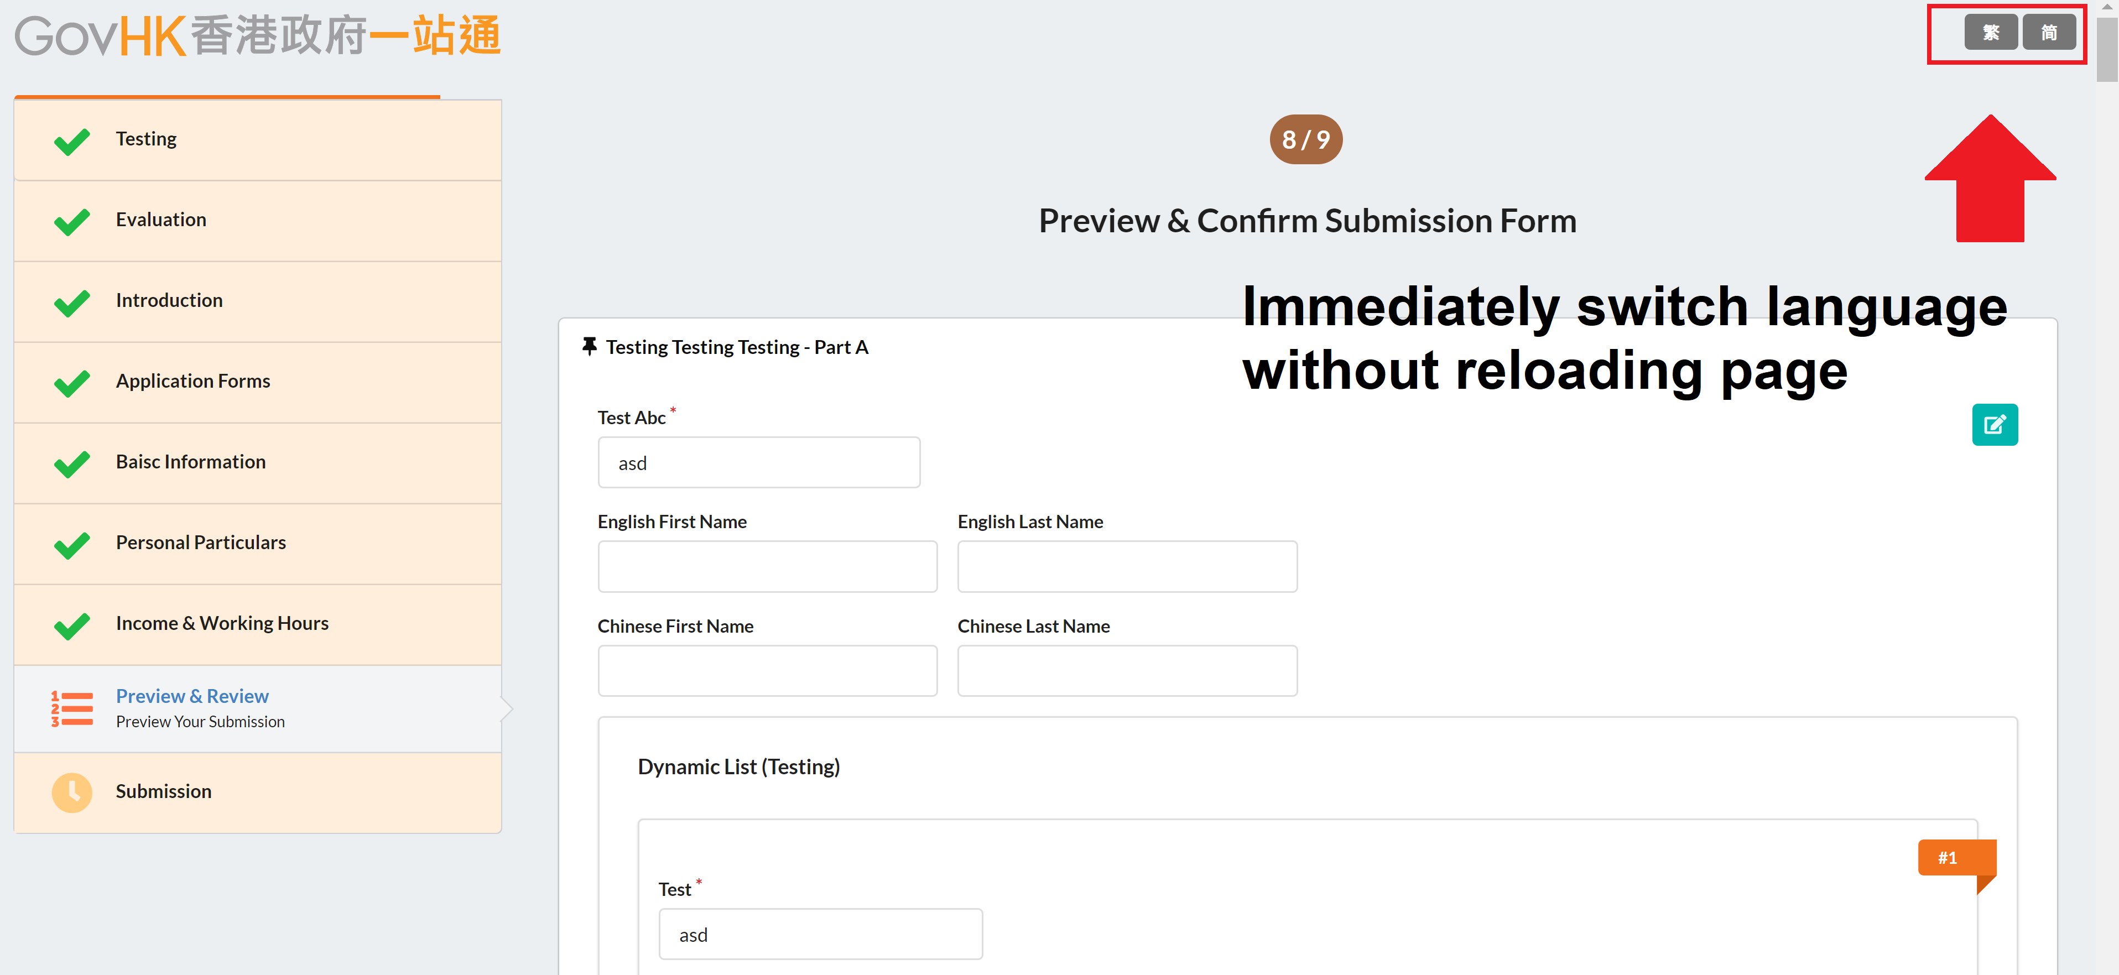The height and width of the screenshot is (975, 2119).
Task: Click the teal edit pencil icon
Action: [x=1994, y=425]
